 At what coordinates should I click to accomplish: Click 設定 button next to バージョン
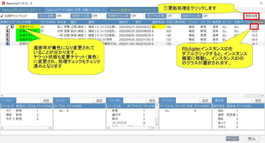(205, 101)
